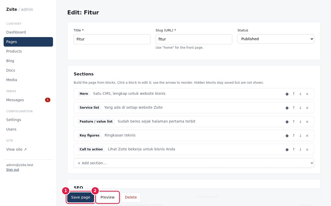This screenshot has height=206, width=331.
Task: Delete the Key figures section
Action: click(307, 135)
